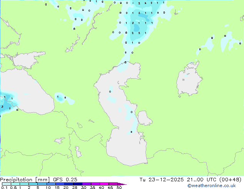The height and width of the screenshot is (189, 244).
Task: Click the 'Precipitation [mm]' title text
Action: (x=25, y=180)
